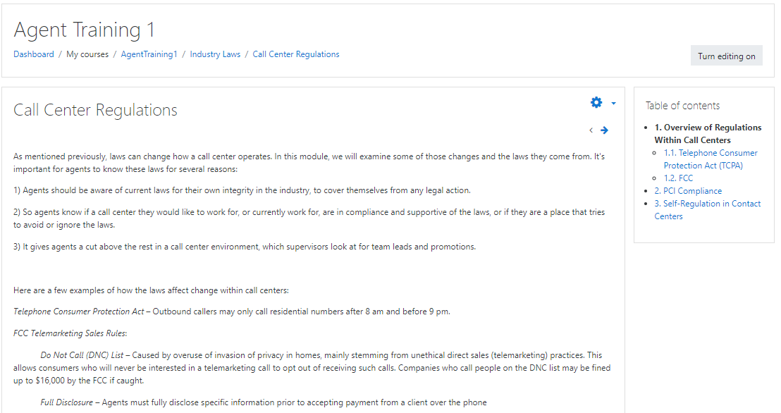This screenshot has width=781, height=413.
Task: Click the Call Center Regulations page heading
Action: [95, 110]
